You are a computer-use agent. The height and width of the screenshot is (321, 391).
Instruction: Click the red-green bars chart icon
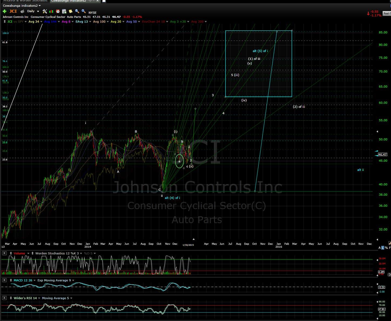click(51, 11)
